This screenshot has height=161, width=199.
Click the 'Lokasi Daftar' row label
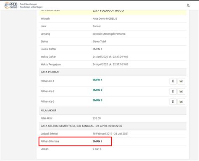[x=48, y=49]
